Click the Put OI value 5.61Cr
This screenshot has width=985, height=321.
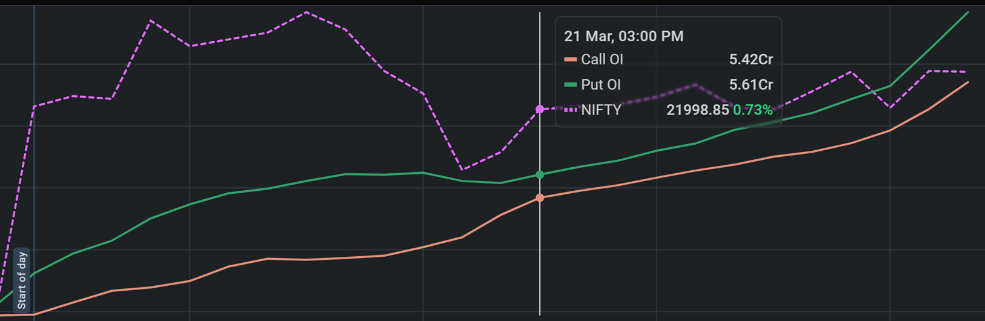pos(751,85)
